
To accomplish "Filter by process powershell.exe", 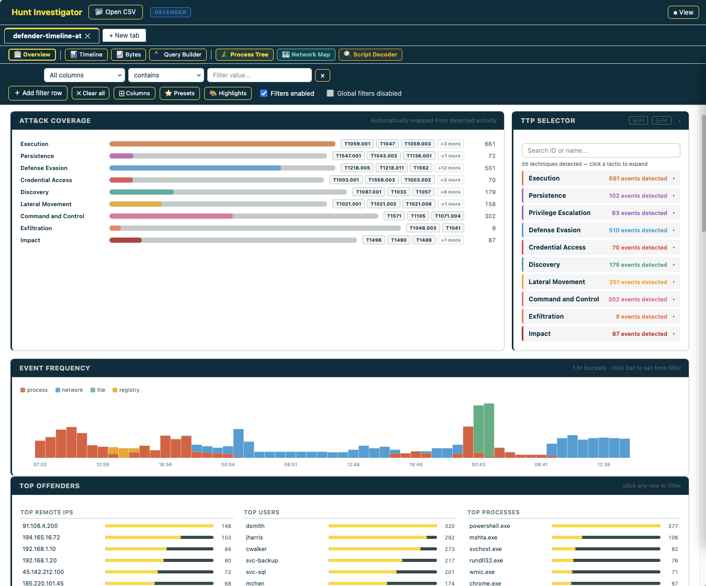I will [x=574, y=526].
